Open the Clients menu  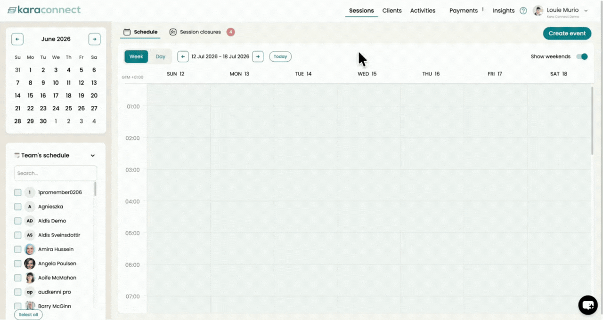[392, 10]
